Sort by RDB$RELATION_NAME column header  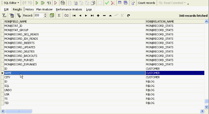point(175,22)
